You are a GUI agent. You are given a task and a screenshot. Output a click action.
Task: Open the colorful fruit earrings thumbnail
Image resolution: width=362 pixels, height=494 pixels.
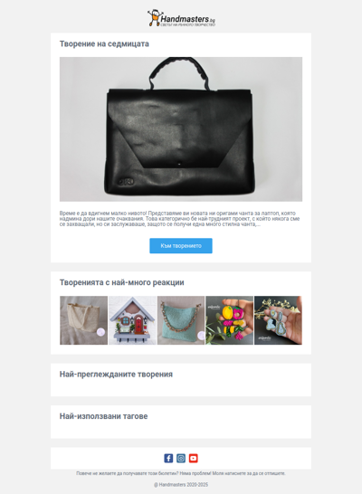tap(229, 320)
